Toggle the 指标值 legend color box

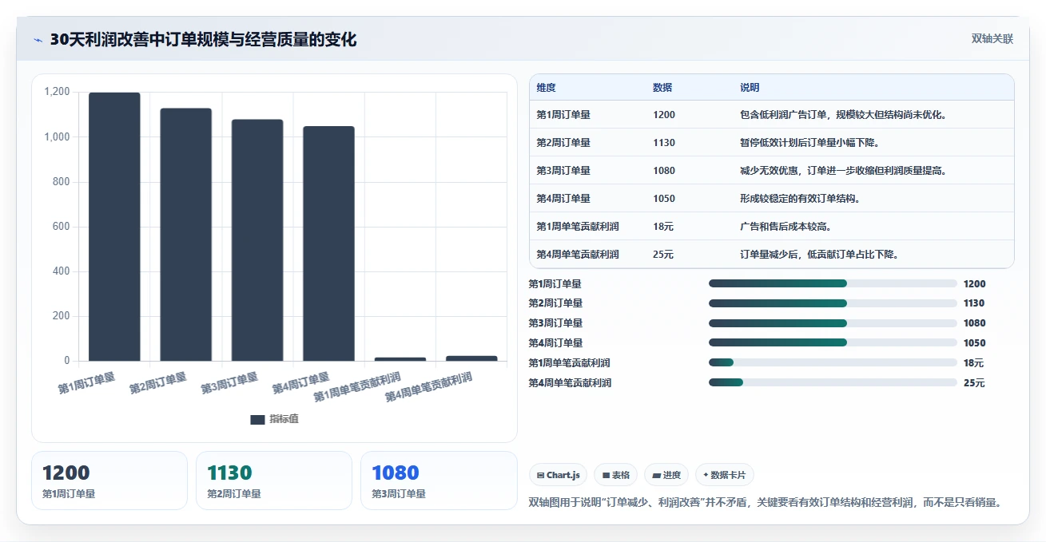(x=257, y=420)
